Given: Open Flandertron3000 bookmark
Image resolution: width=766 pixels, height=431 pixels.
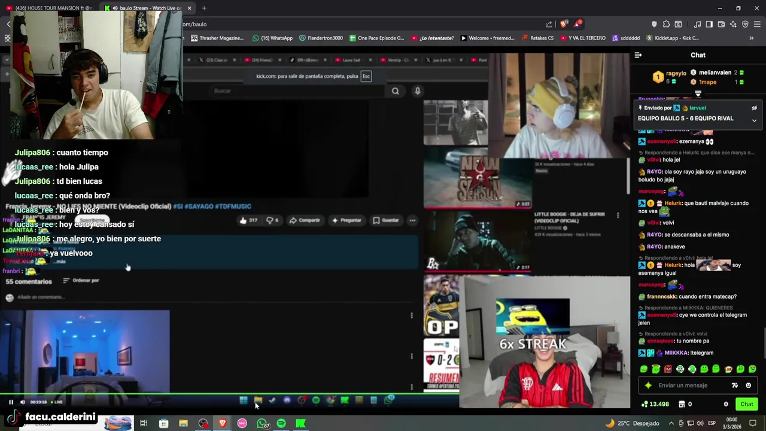Looking at the screenshot, I should pos(321,38).
